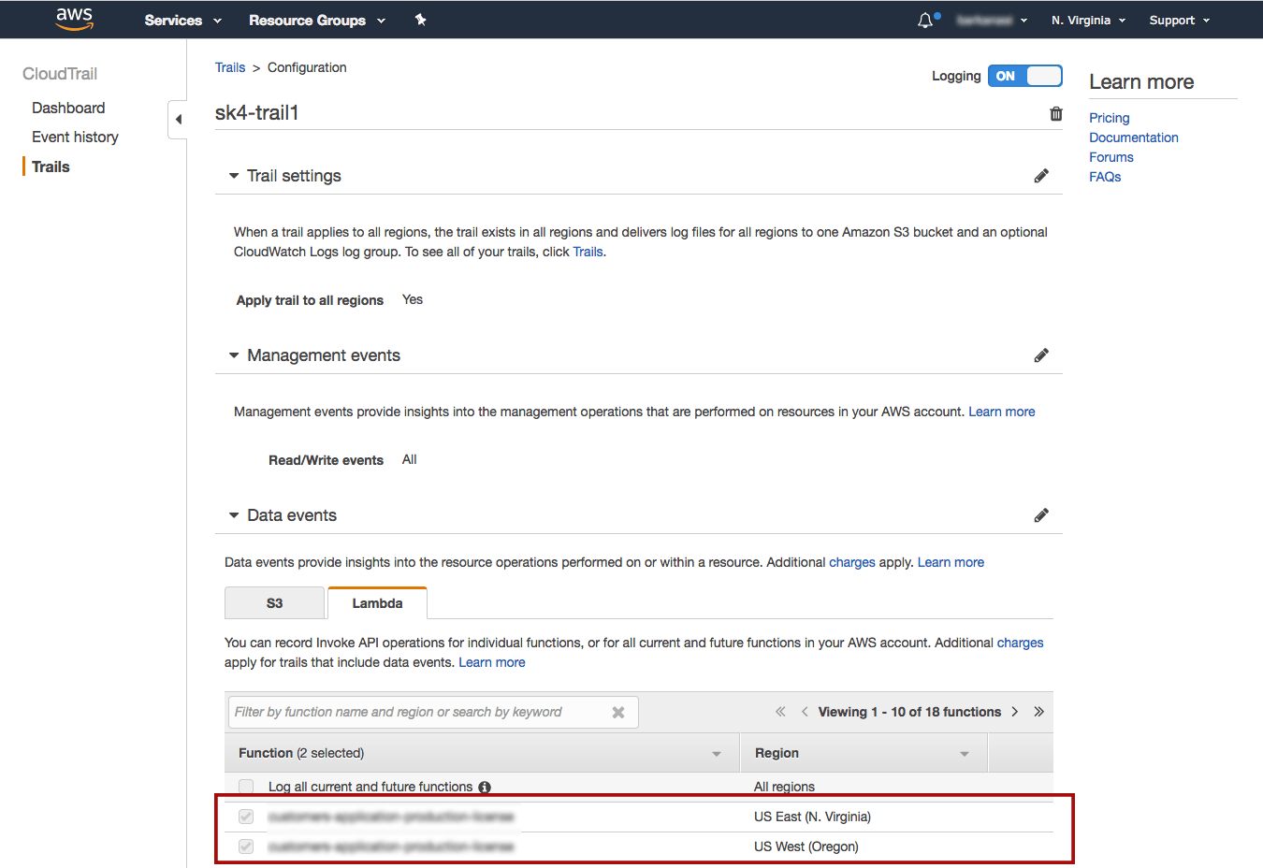The image size is (1263, 868).
Task: Check Log all current and future functions
Action: 246,787
